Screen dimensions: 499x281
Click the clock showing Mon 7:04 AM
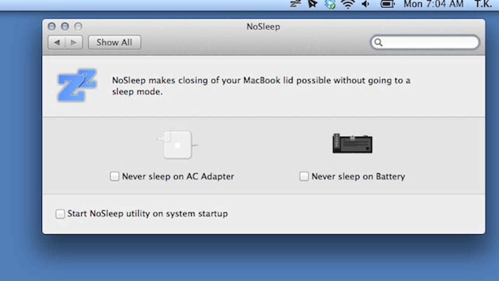(434, 4)
